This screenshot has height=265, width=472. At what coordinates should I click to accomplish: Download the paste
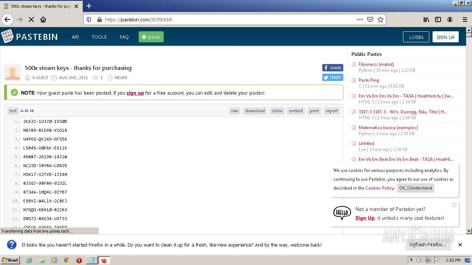pos(255,111)
